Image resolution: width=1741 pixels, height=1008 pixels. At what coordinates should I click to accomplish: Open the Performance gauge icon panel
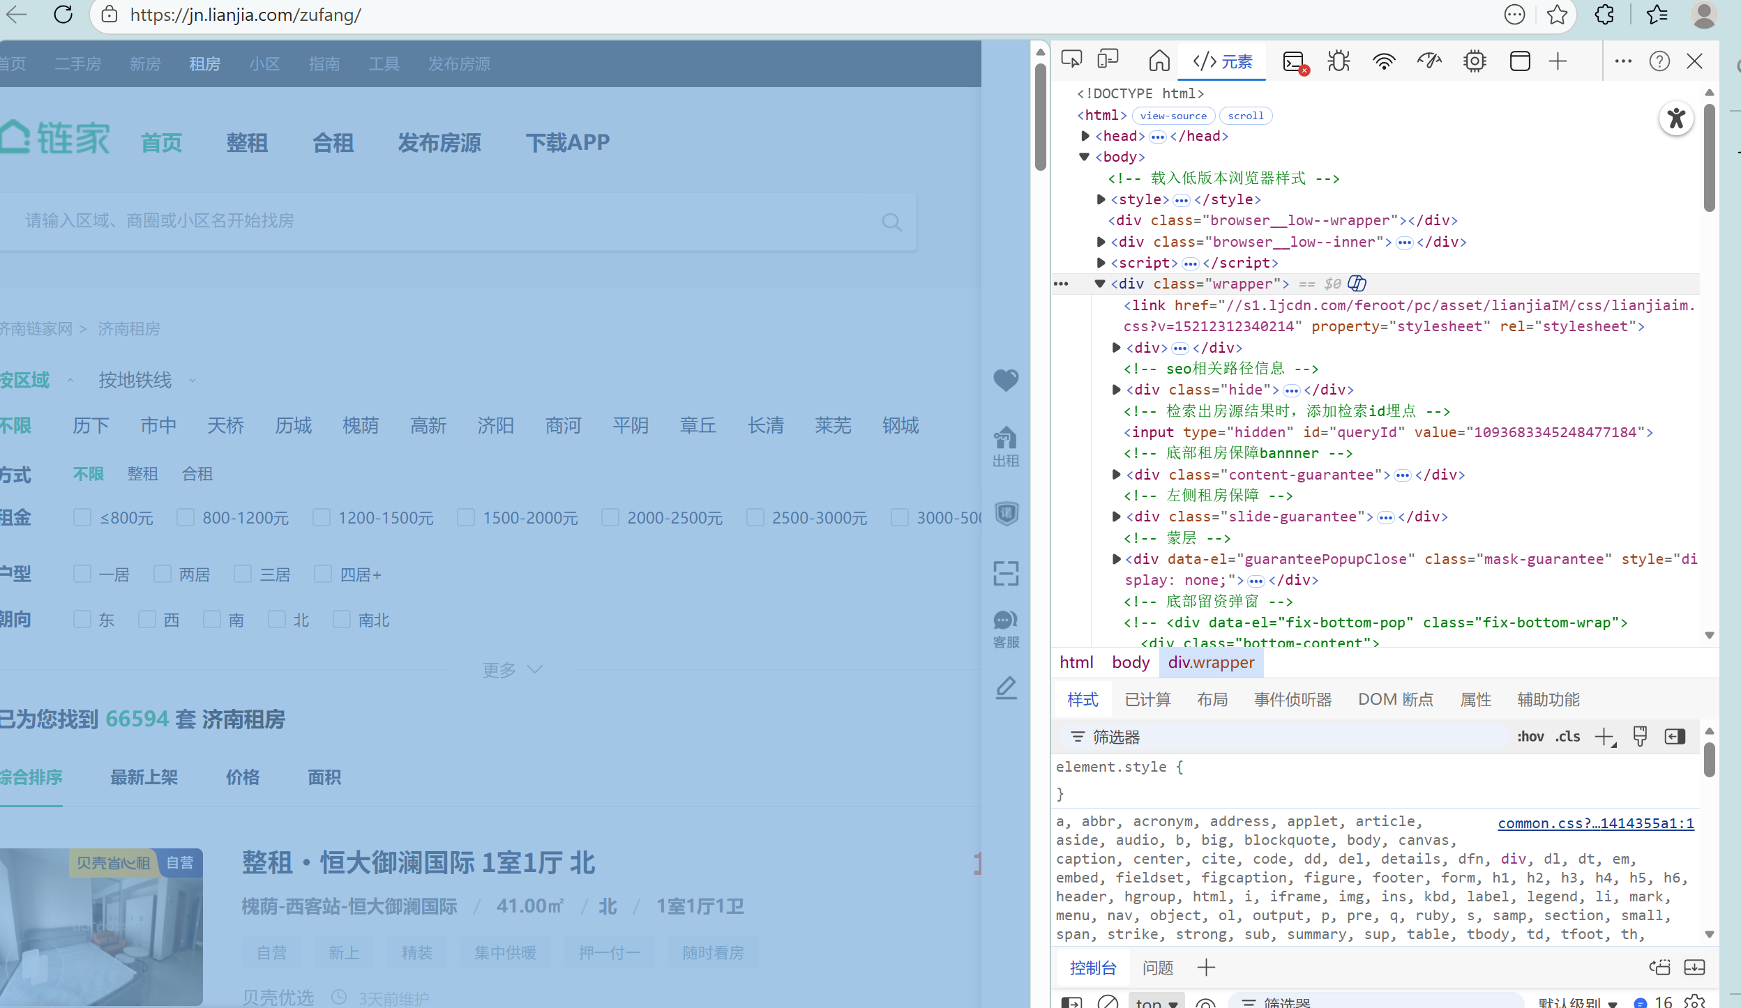pos(1429,61)
